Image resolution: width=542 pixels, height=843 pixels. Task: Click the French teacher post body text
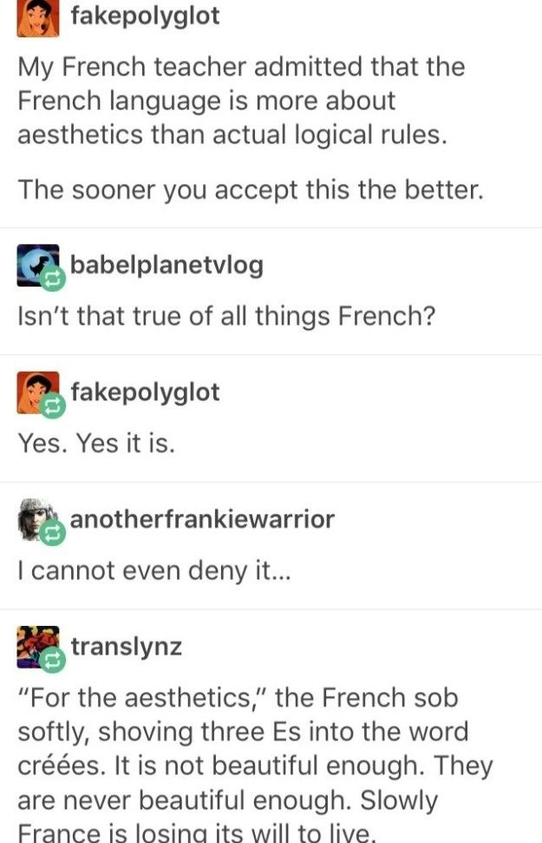[241, 101]
